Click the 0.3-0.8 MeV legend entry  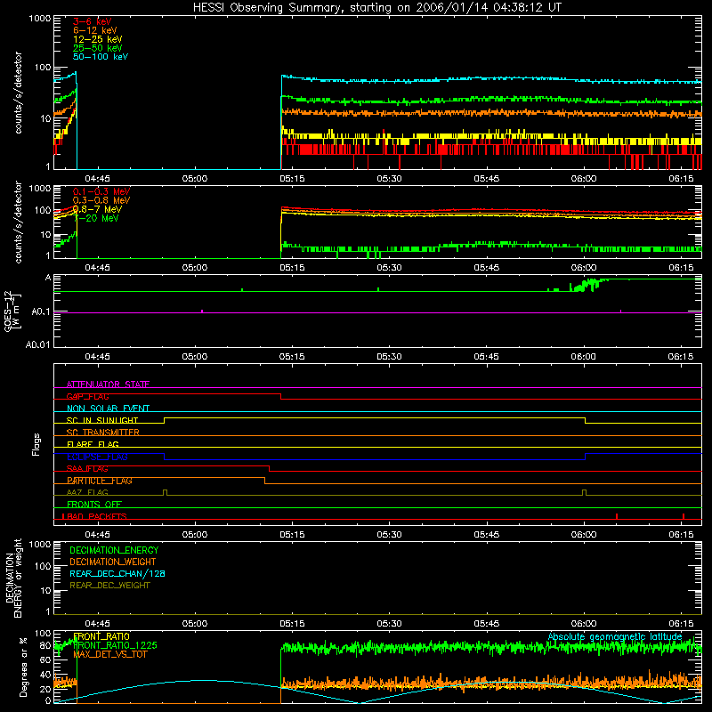pos(101,200)
